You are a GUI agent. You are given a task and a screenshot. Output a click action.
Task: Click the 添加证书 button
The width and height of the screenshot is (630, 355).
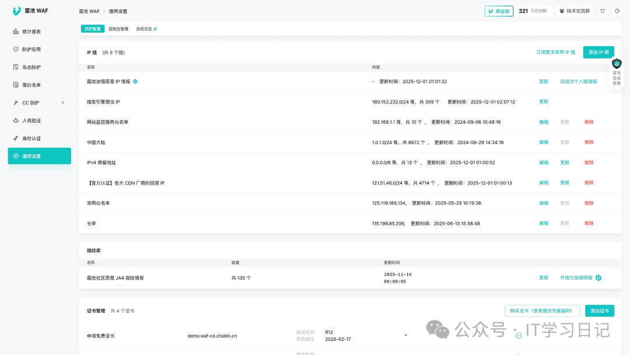coord(599,311)
